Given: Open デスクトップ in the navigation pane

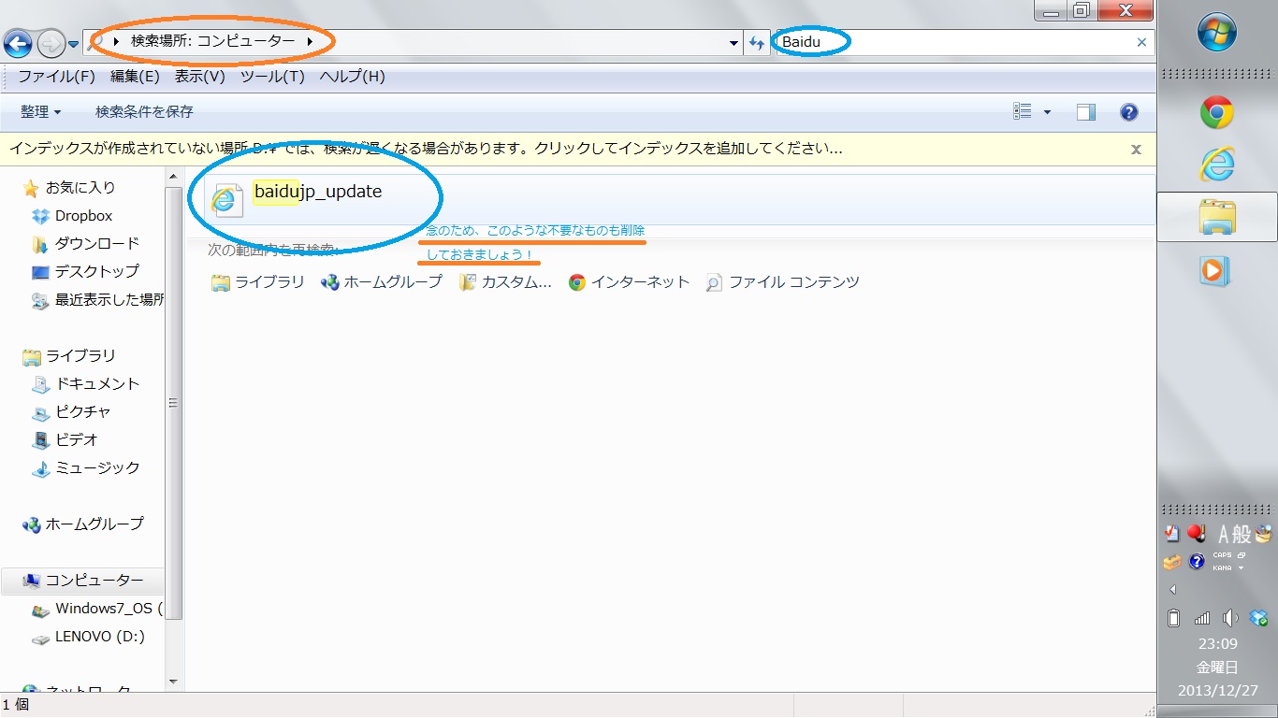Looking at the screenshot, I should 96,271.
